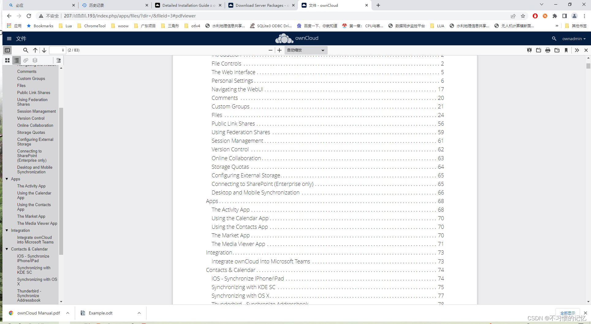Print the PDF document
591x324 pixels.
pos(548,50)
